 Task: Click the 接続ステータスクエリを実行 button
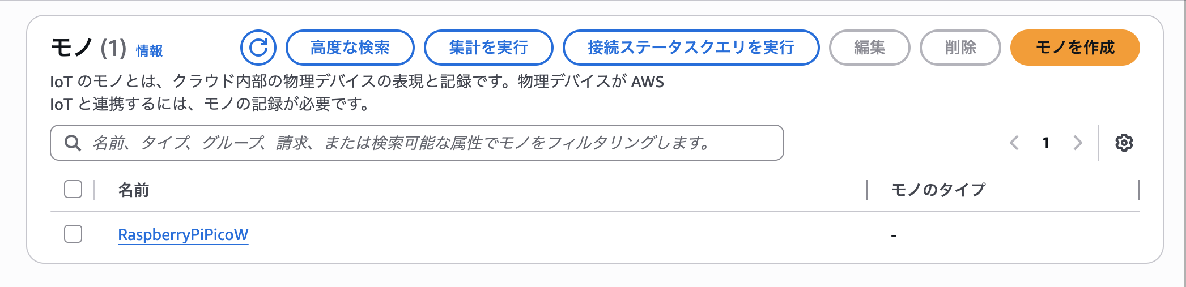[x=691, y=48]
